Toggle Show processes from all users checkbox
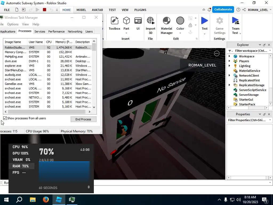This screenshot has width=273, height=205. (5, 118)
